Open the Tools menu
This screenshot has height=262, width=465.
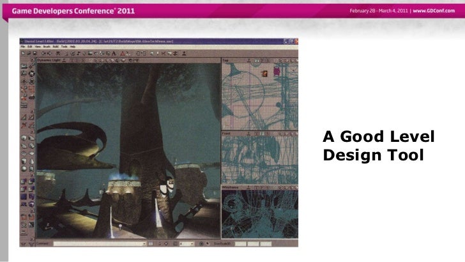pyautogui.click(x=64, y=47)
